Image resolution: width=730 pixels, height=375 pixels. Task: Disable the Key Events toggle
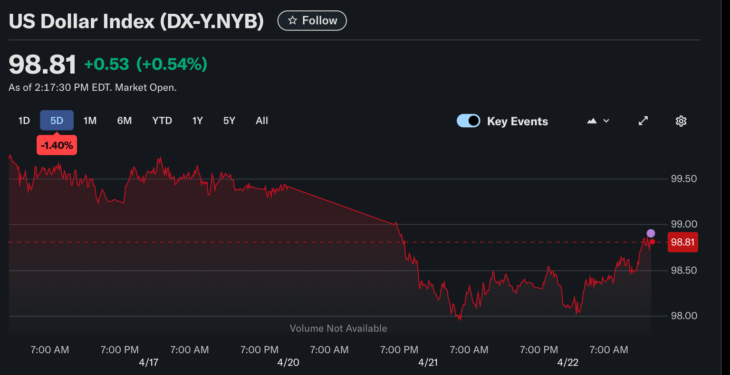coord(468,121)
